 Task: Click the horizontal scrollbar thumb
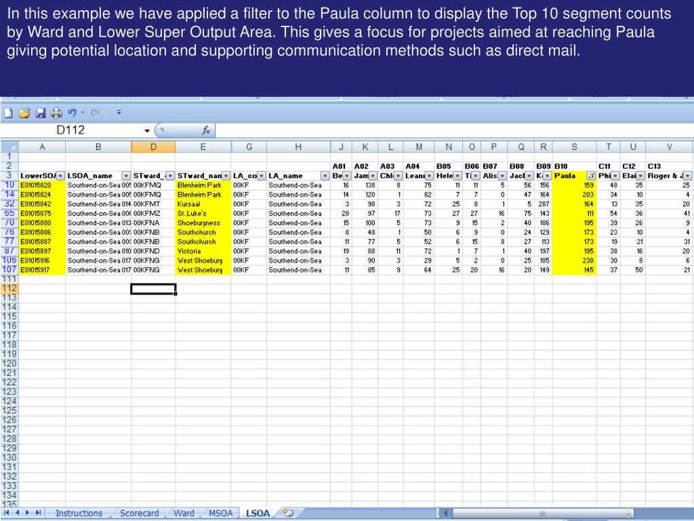[x=542, y=513]
